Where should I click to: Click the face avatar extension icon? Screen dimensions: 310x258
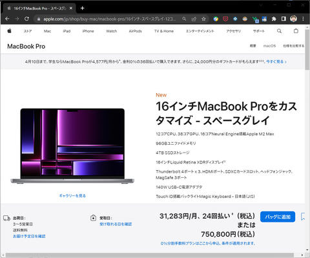click(x=245, y=19)
